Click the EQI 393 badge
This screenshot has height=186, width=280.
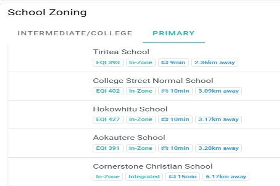click(x=108, y=62)
